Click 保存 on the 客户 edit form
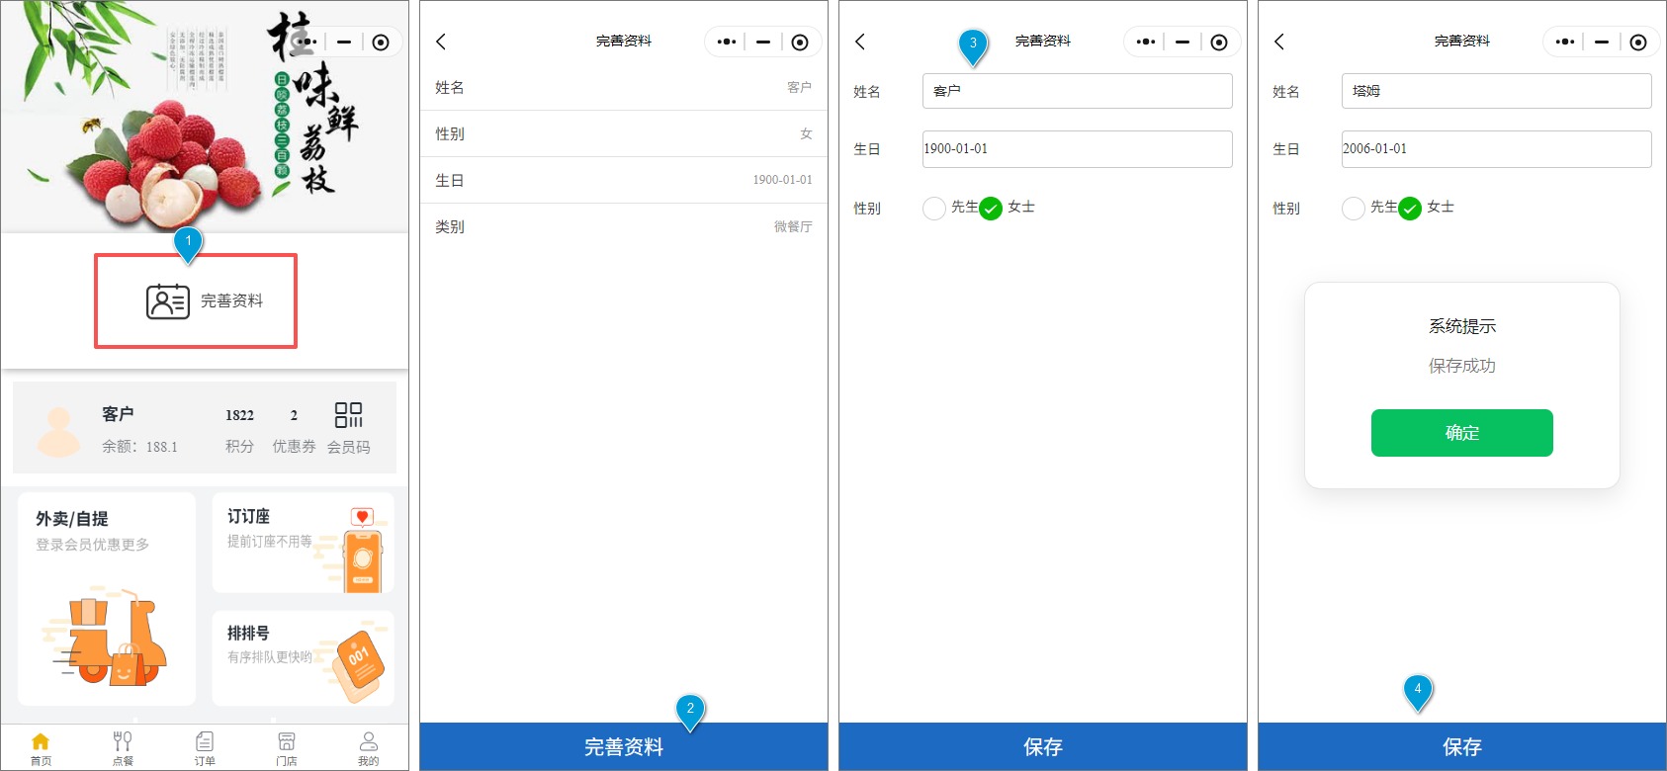This screenshot has height=771, width=1667. coord(1043,746)
